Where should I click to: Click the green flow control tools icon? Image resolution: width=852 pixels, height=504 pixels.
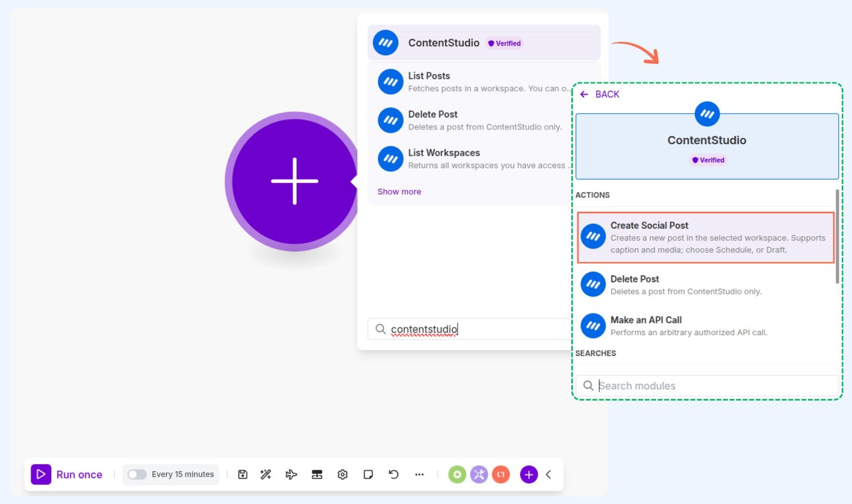coord(457,475)
